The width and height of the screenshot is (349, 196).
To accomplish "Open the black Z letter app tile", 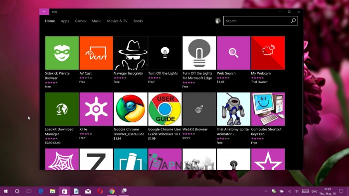I will [x=96, y=159].
